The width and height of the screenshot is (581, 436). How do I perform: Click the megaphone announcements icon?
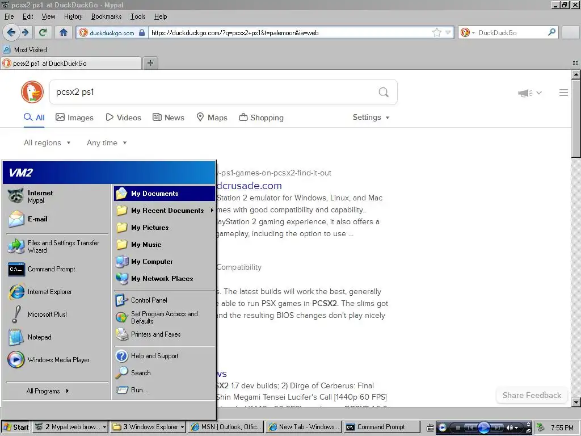tap(525, 93)
